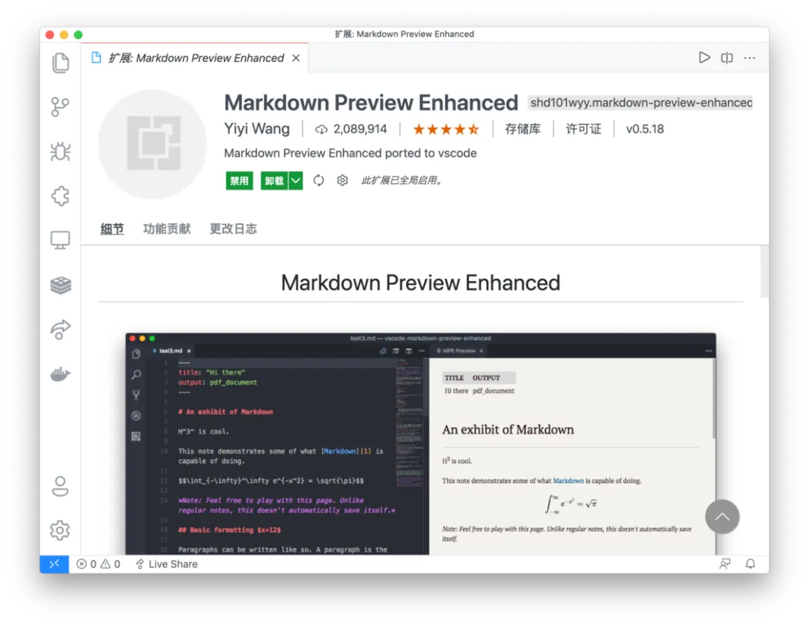The height and width of the screenshot is (626, 809).
Task: Click description 'Markdown Preview Enhanced ported to vscode'
Action: coord(351,154)
